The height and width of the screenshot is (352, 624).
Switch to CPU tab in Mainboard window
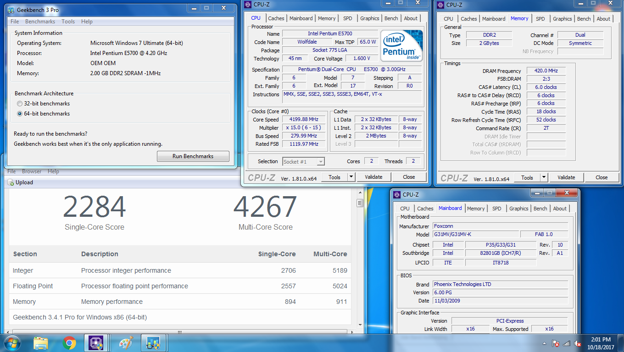point(405,209)
